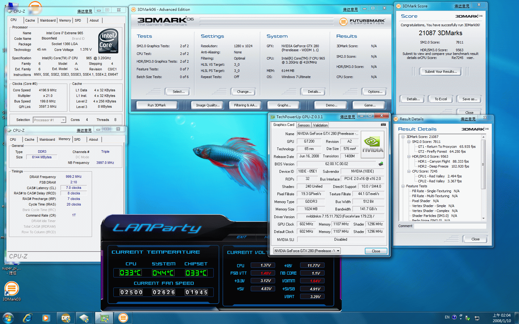
Task: Click Submit Your Results button
Action: coord(441,72)
